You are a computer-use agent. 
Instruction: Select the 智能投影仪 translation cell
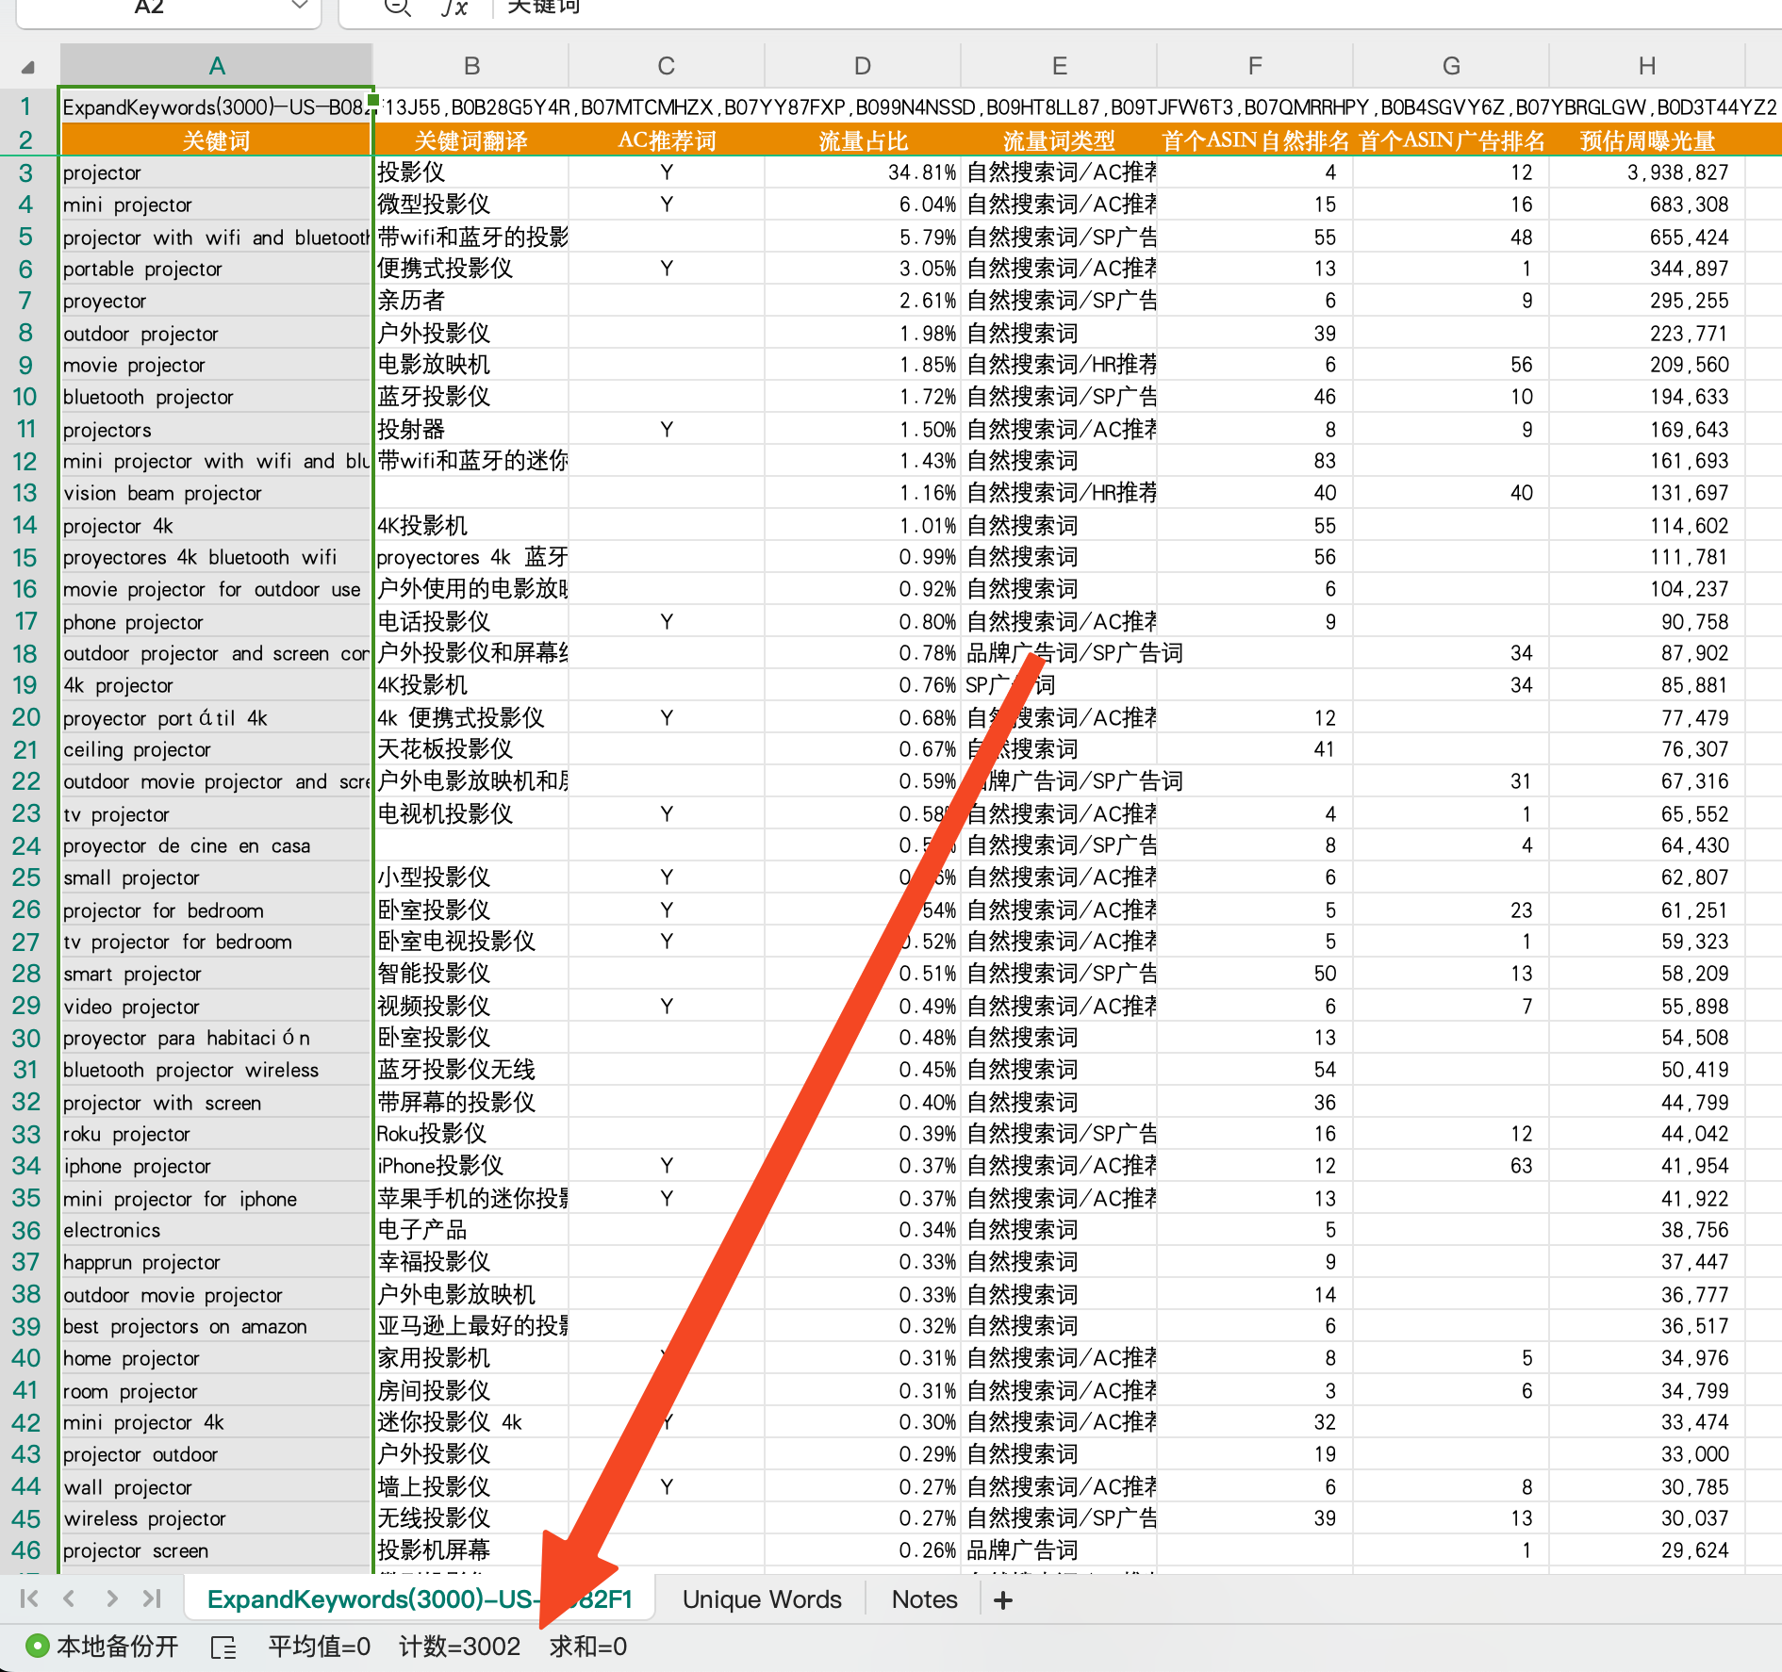[x=471, y=974]
